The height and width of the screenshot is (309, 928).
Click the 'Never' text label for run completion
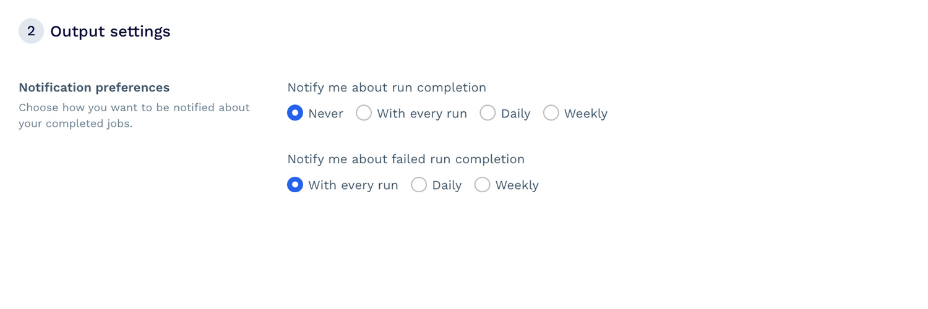tap(325, 114)
